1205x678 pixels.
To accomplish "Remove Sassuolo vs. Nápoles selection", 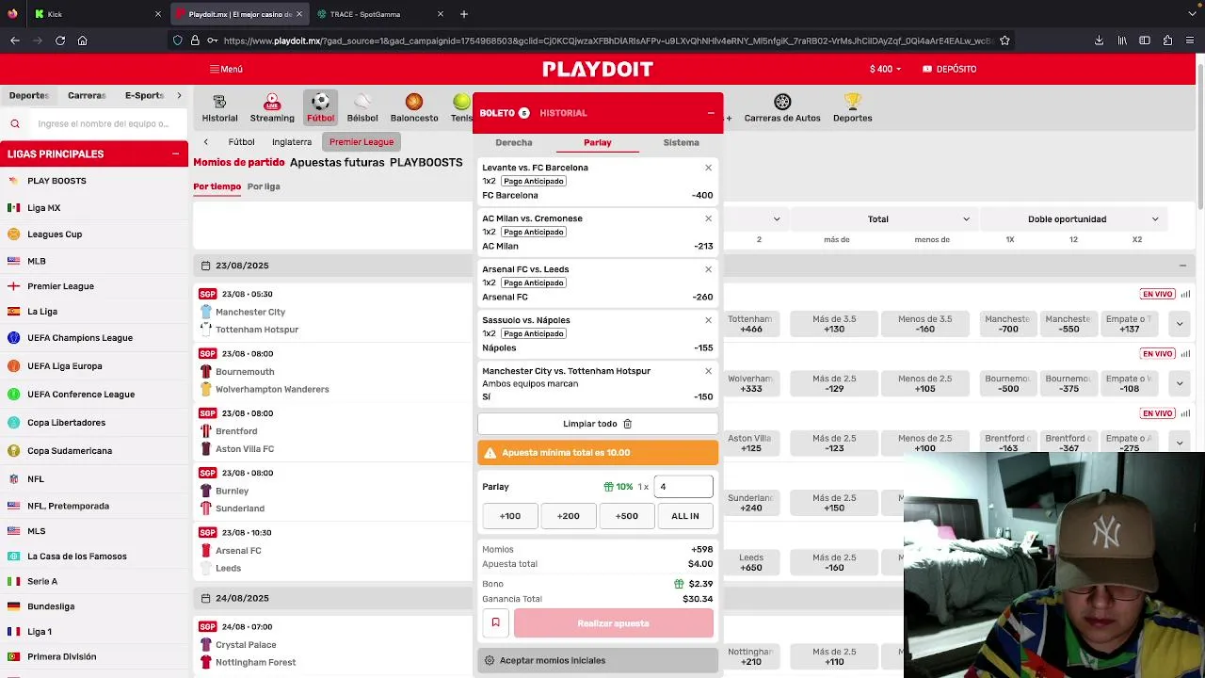I will click(x=708, y=320).
